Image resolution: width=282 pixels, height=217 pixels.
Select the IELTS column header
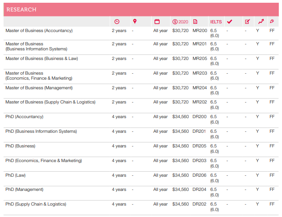point(215,22)
